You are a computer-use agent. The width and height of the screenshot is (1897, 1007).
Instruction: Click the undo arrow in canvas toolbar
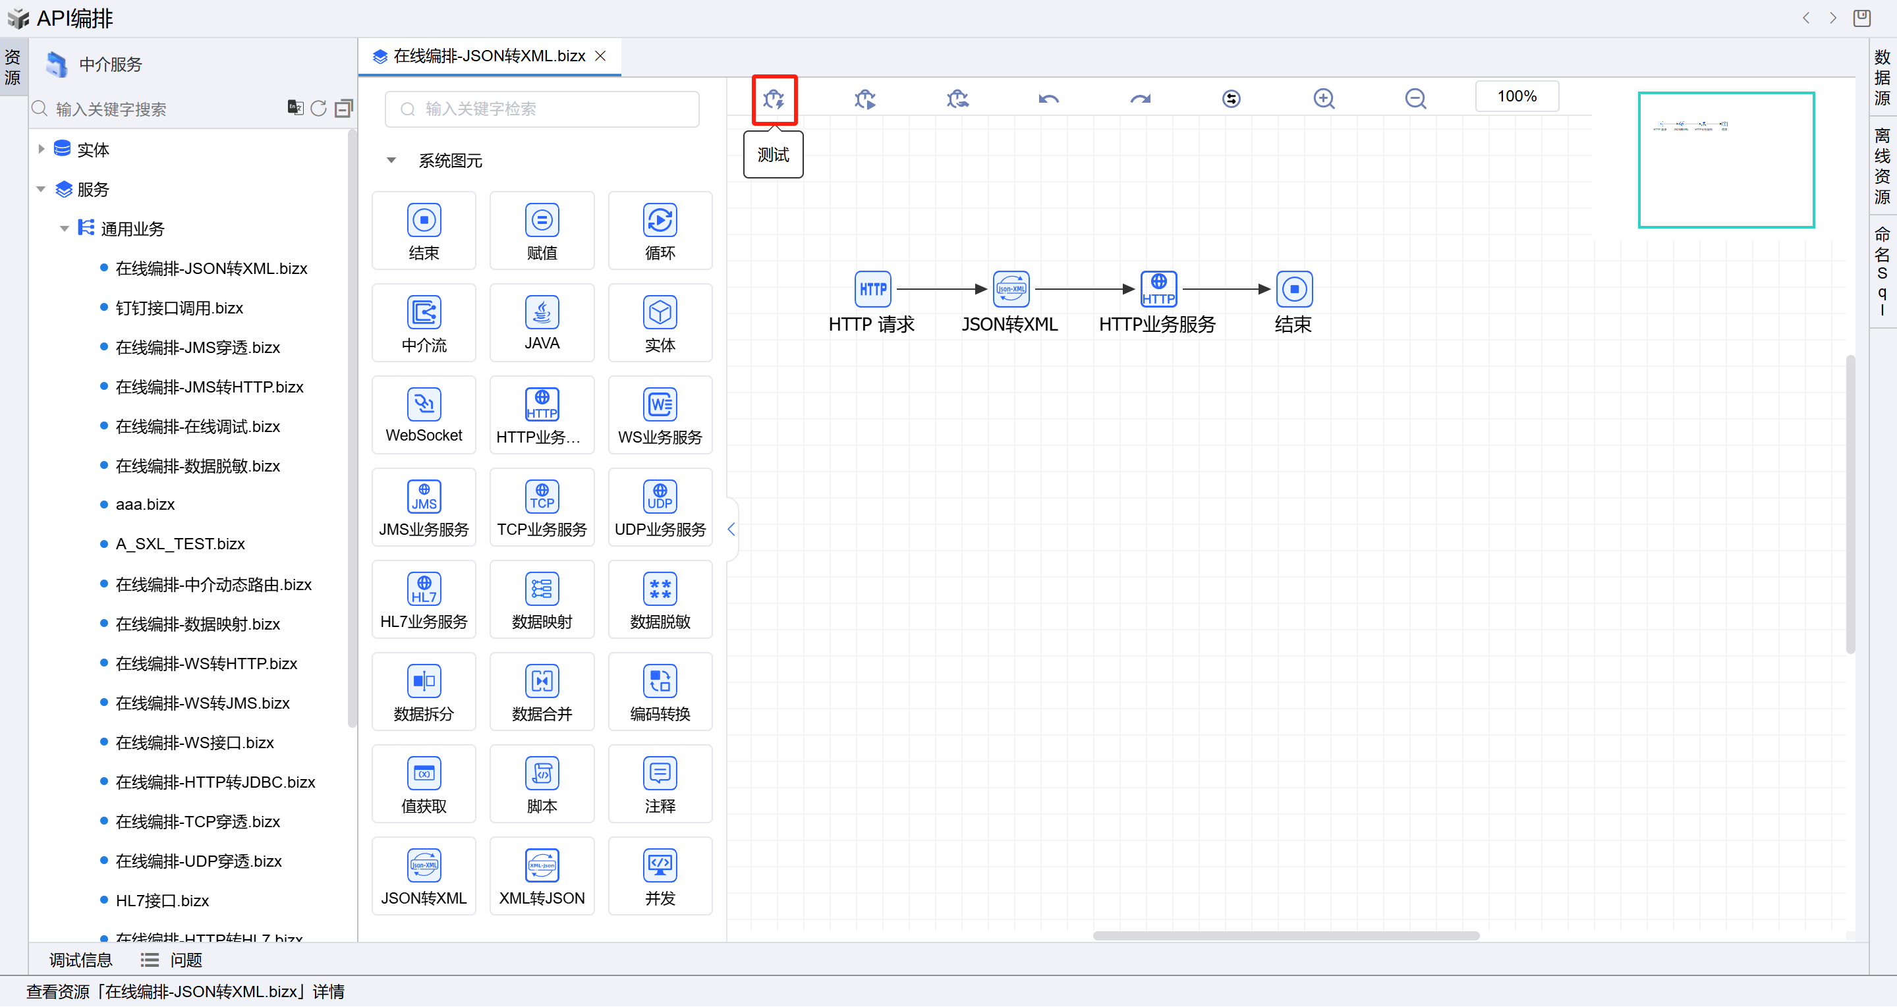(x=1048, y=99)
